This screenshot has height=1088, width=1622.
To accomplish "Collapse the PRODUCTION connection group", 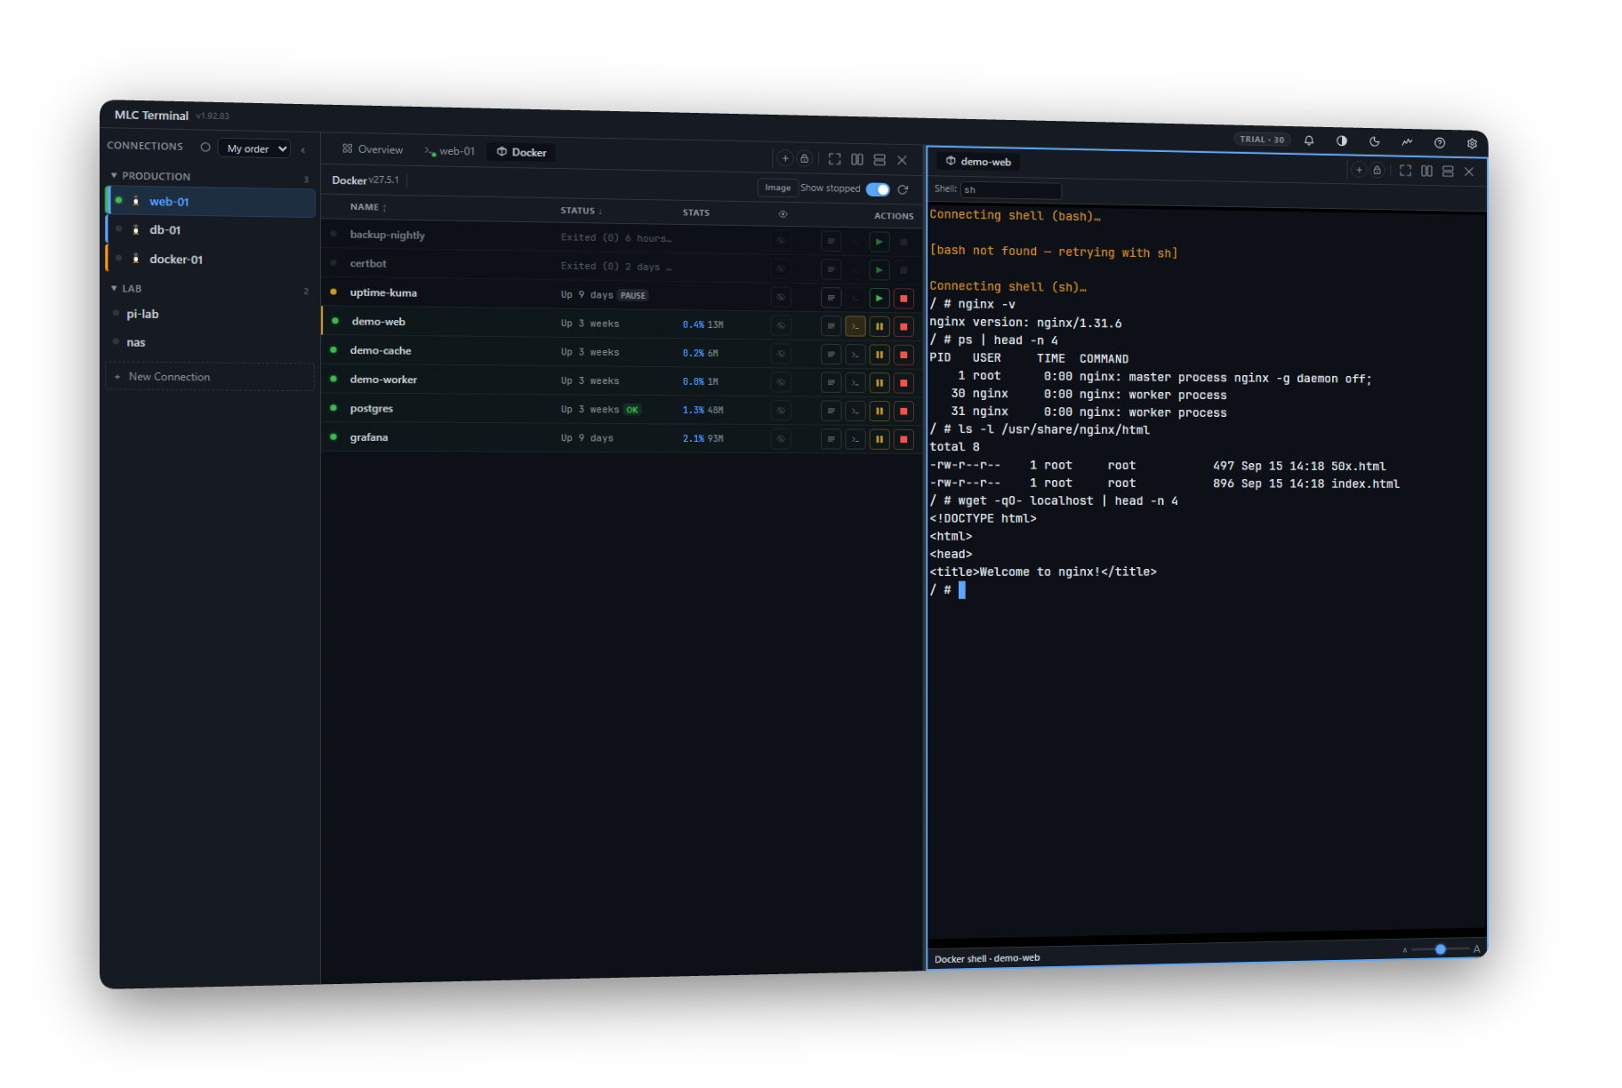I will tap(114, 176).
